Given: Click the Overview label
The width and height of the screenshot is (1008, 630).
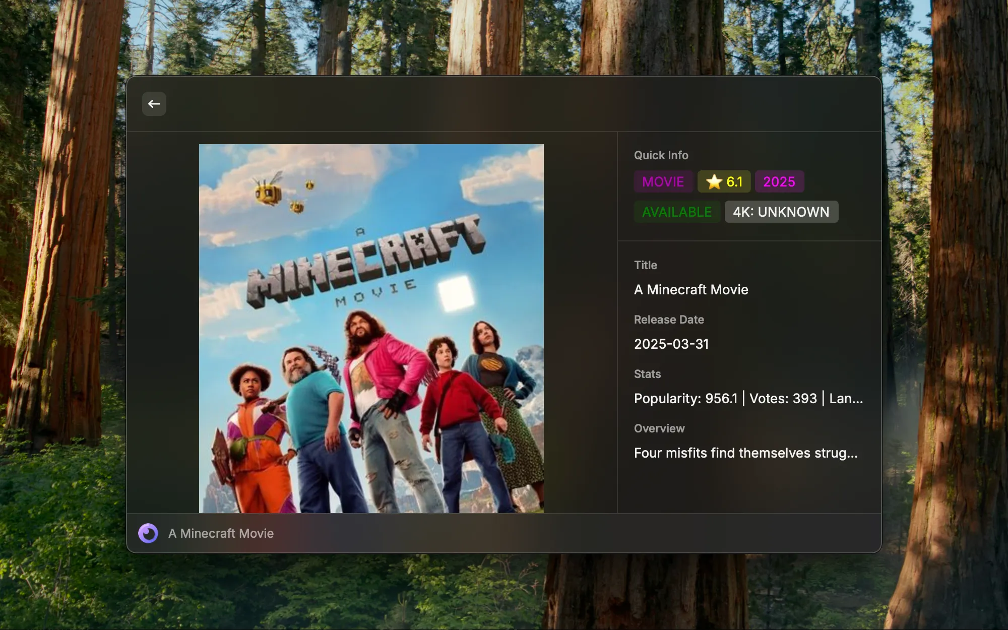Looking at the screenshot, I should click(659, 428).
